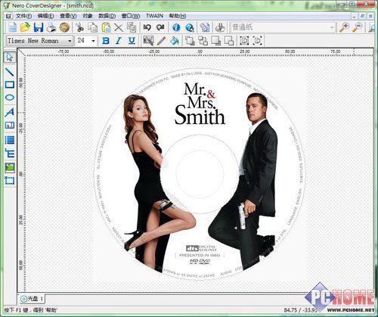378x317 pixels.
Task: Click the group objects icon
Action: coord(244,40)
